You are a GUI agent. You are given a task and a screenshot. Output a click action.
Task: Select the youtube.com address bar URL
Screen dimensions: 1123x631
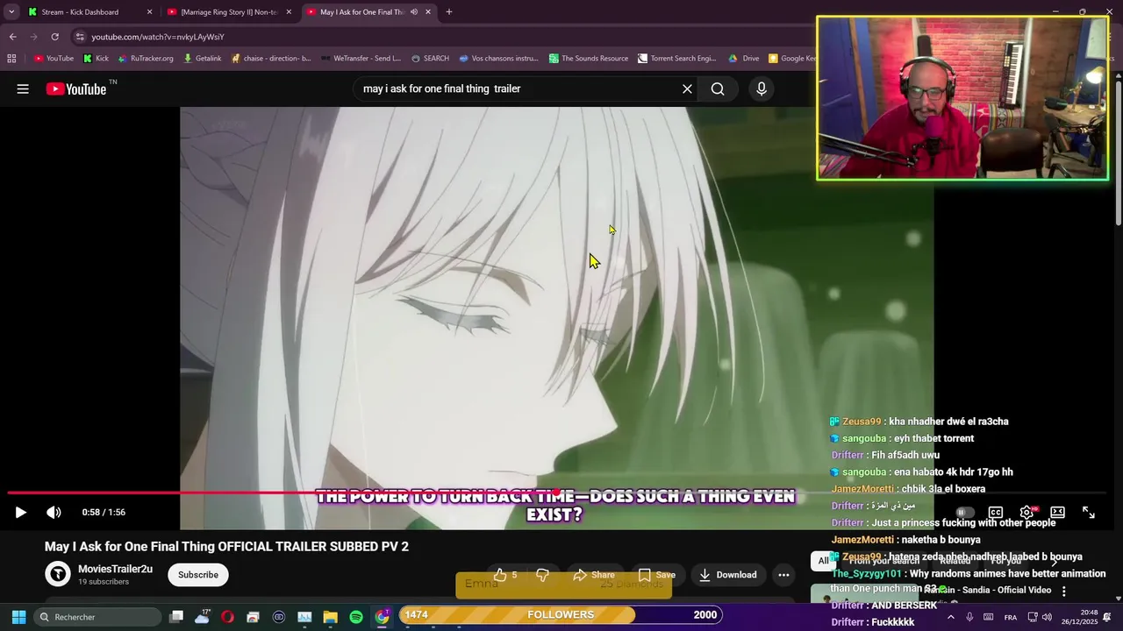tap(158, 37)
